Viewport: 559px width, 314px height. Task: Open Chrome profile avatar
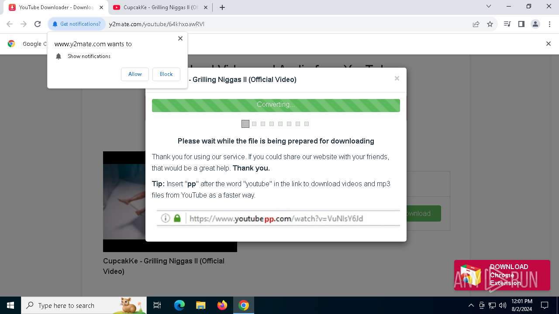point(535,24)
